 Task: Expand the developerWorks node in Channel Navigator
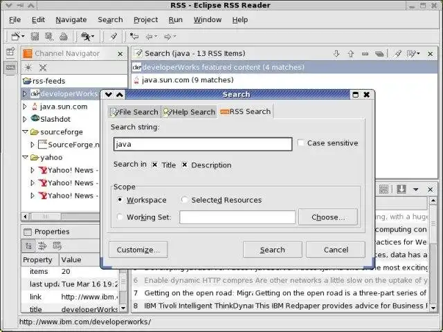(x=25, y=94)
